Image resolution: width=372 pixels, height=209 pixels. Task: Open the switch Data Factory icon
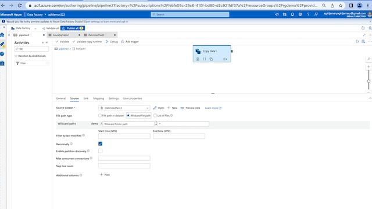(x=284, y=15)
